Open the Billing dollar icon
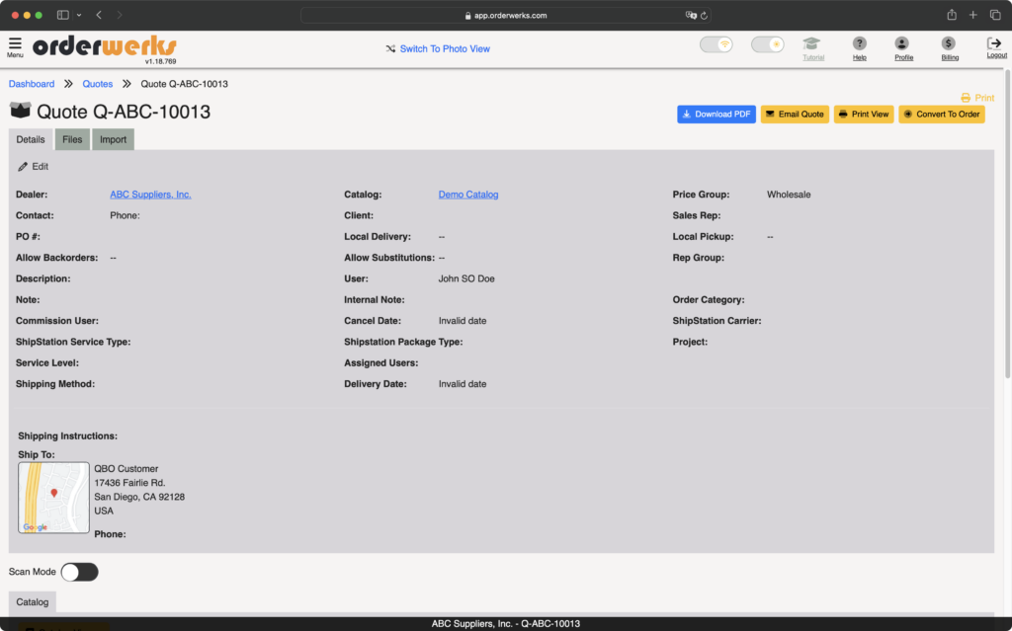 point(948,43)
